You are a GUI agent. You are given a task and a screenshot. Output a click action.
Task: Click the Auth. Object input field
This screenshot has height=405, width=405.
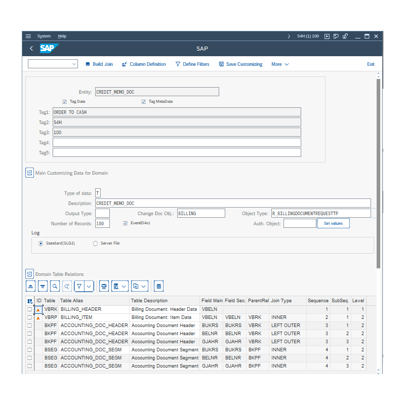pos(300,223)
